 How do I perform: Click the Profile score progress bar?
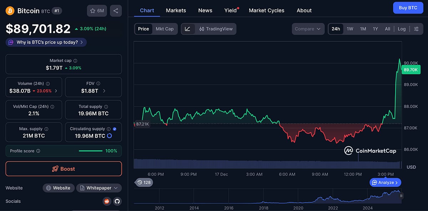(91, 151)
